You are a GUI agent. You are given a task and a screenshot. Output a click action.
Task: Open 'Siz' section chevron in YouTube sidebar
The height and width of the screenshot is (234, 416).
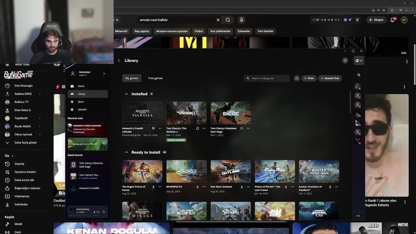tap(13, 156)
